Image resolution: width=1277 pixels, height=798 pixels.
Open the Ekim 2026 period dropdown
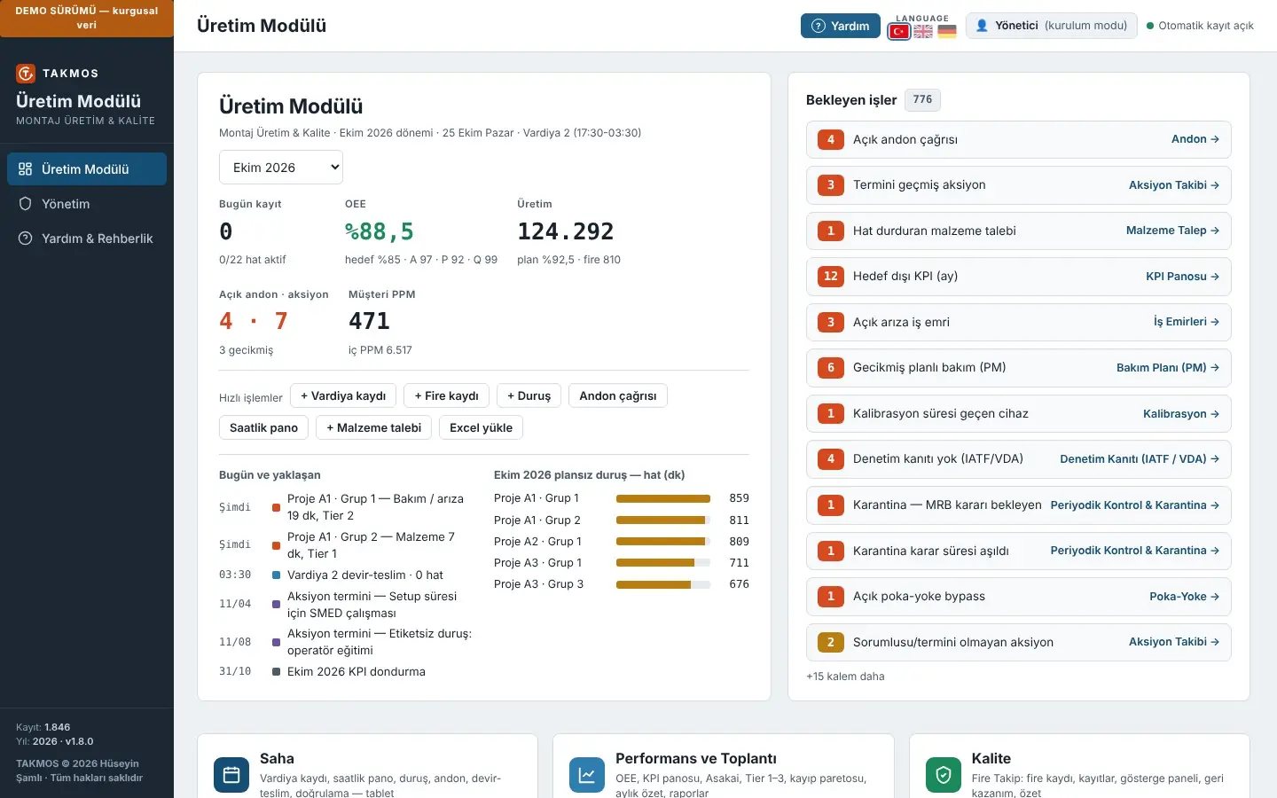(281, 168)
